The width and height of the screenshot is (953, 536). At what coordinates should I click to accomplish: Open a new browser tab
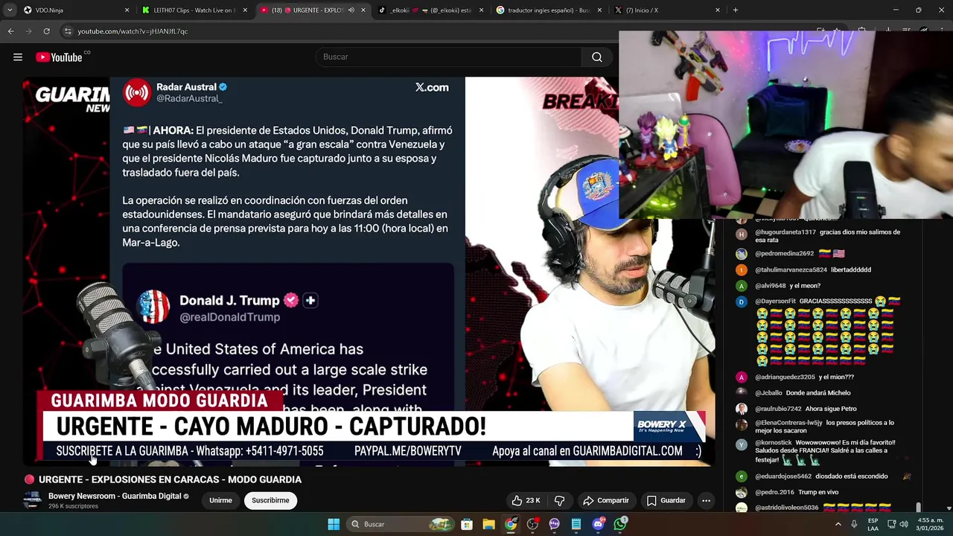736,10
